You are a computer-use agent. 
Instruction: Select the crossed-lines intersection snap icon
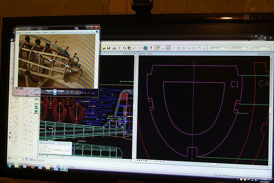[x=194, y=48]
